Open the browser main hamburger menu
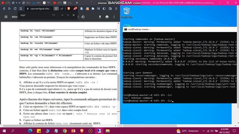239x134 pixels. pyautogui.click(x=116, y=9)
